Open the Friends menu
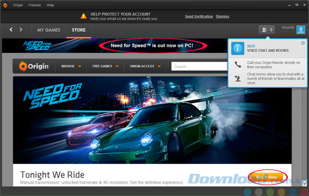309x196 pixels. click(35, 5)
